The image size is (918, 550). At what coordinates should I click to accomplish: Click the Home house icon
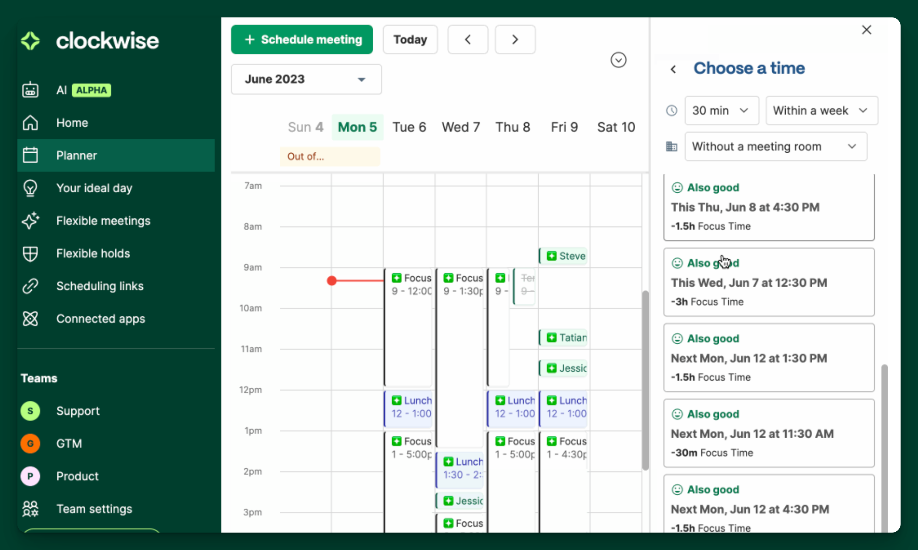(x=30, y=123)
